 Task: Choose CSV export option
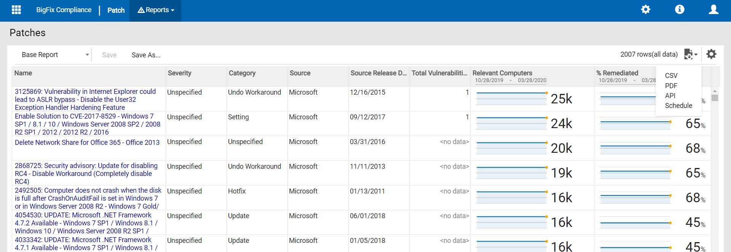(x=671, y=76)
